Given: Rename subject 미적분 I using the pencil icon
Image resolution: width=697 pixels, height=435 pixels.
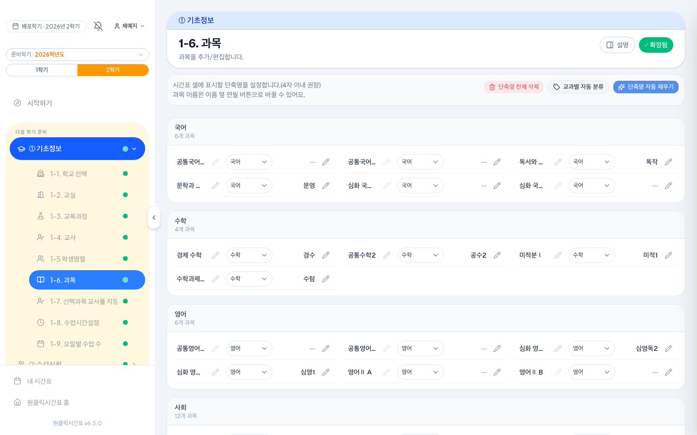Looking at the screenshot, I should point(558,255).
